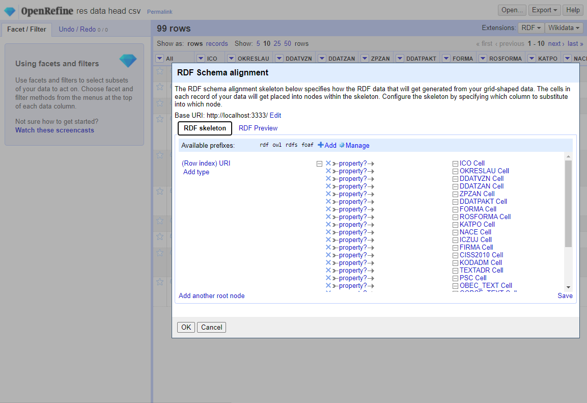Click the rdfs prefix
Screen dimensions: 587x403
point(291,145)
